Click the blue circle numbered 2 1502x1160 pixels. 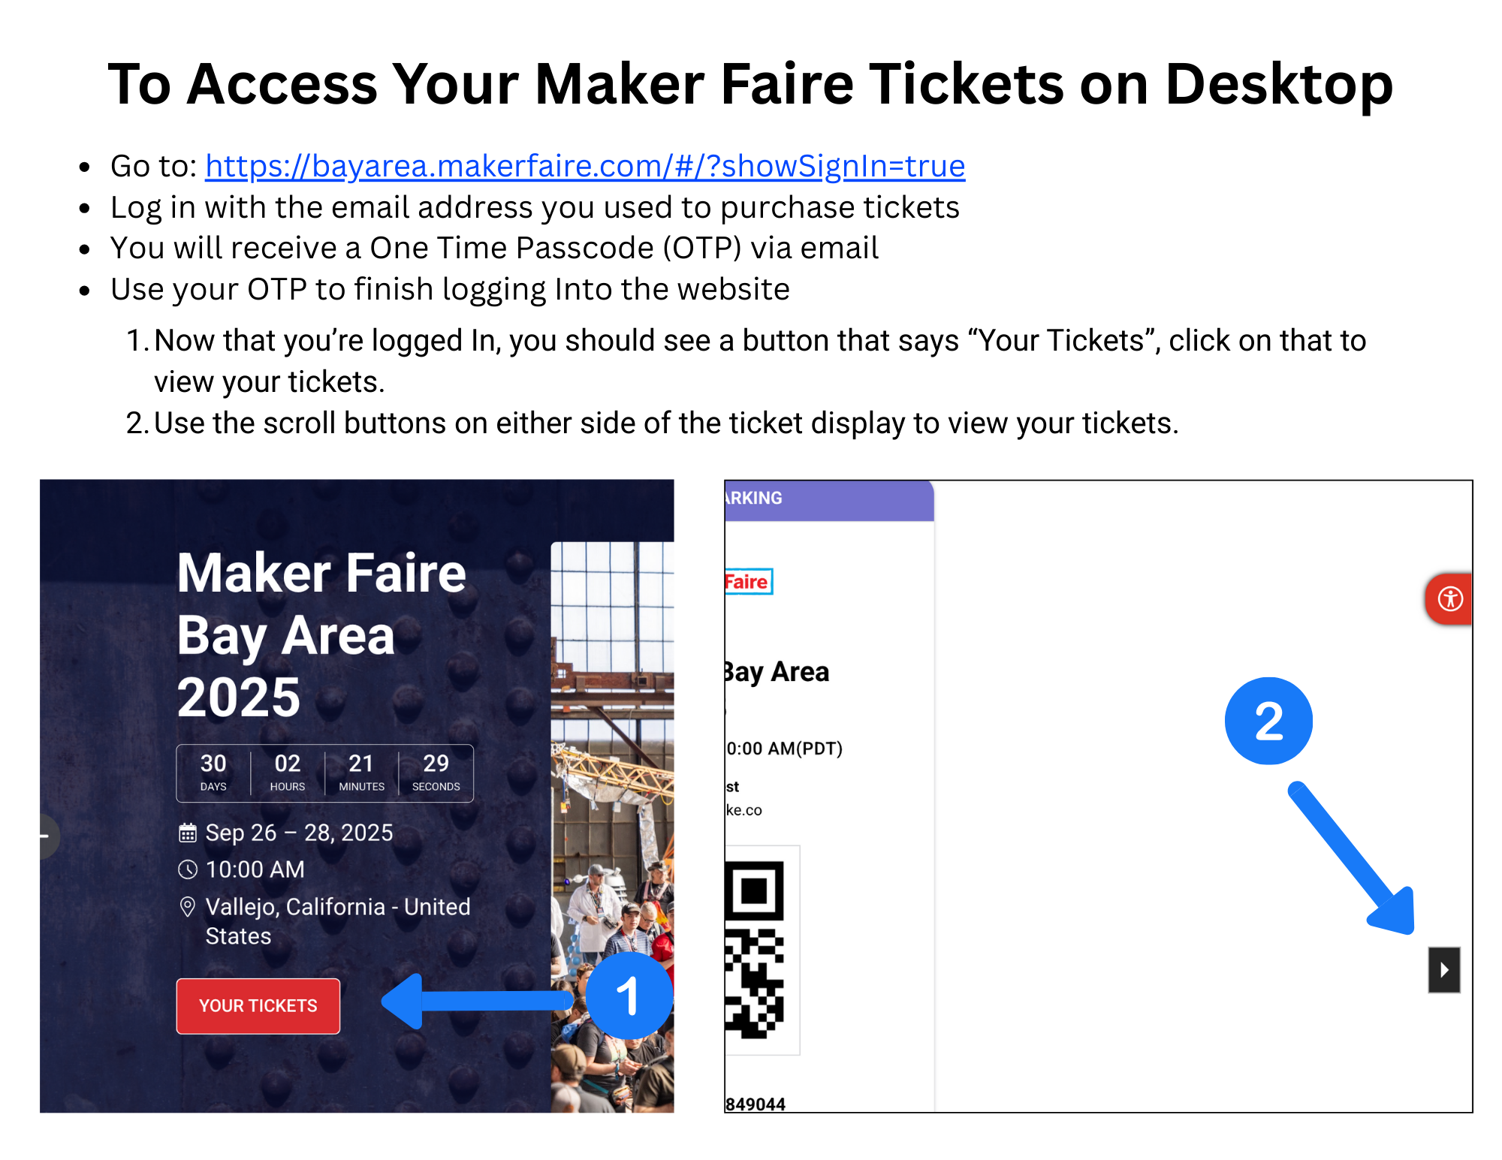click(x=1268, y=721)
